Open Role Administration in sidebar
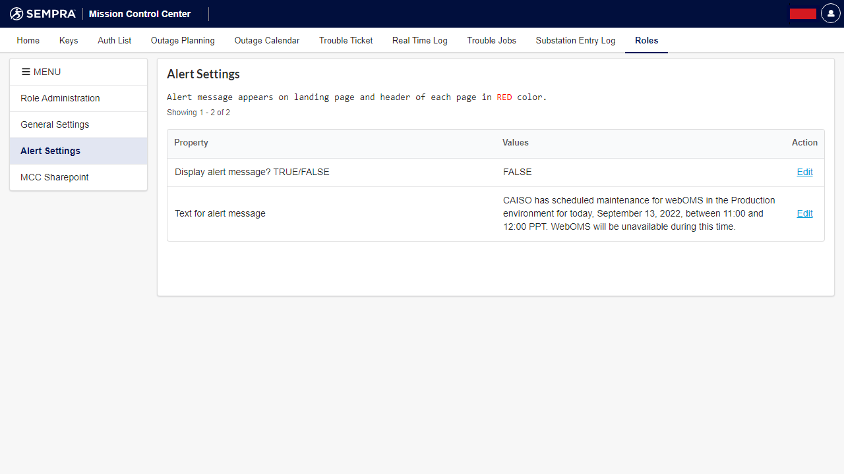The height and width of the screenshot is (474, 844). (61, 98)
